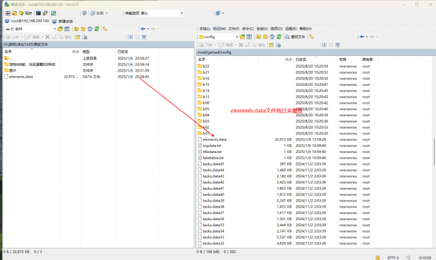
Task: Open the 帮助(H) menu
Action: click(305, 29)
